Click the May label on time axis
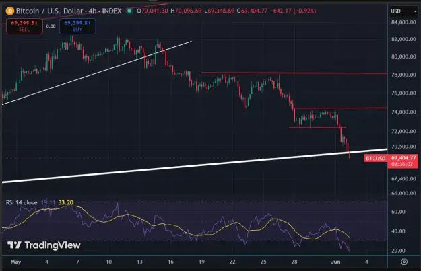The height and width of the screenshot is (271, 421). [x=16, y=262]
